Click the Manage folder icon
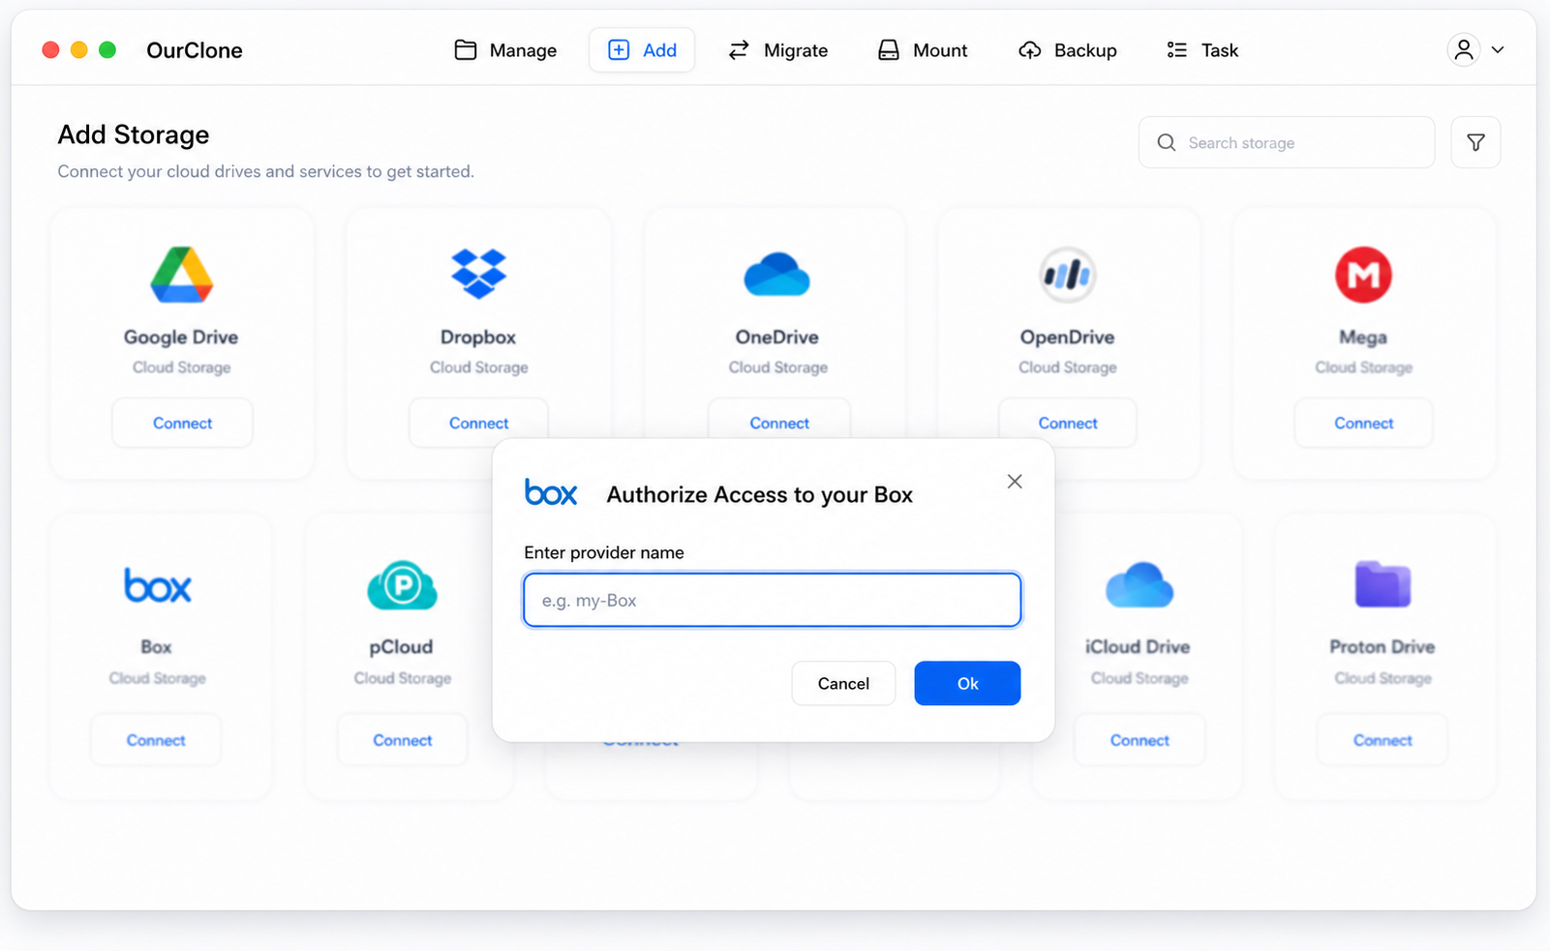This screenshot has width=1550, height=951. click(466, 50)
